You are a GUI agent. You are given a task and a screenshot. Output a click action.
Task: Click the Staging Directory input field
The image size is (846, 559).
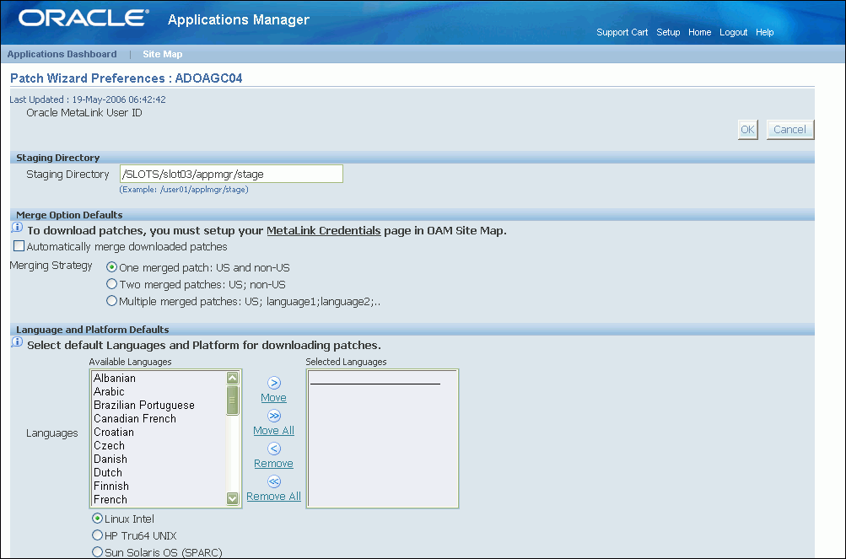pyautogui.click(x=231, y=174)
